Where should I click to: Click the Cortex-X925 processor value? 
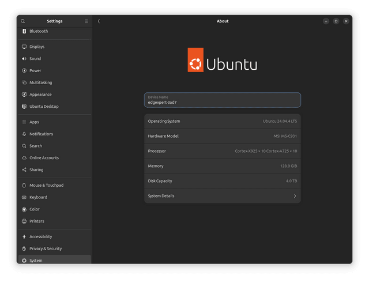266,151
